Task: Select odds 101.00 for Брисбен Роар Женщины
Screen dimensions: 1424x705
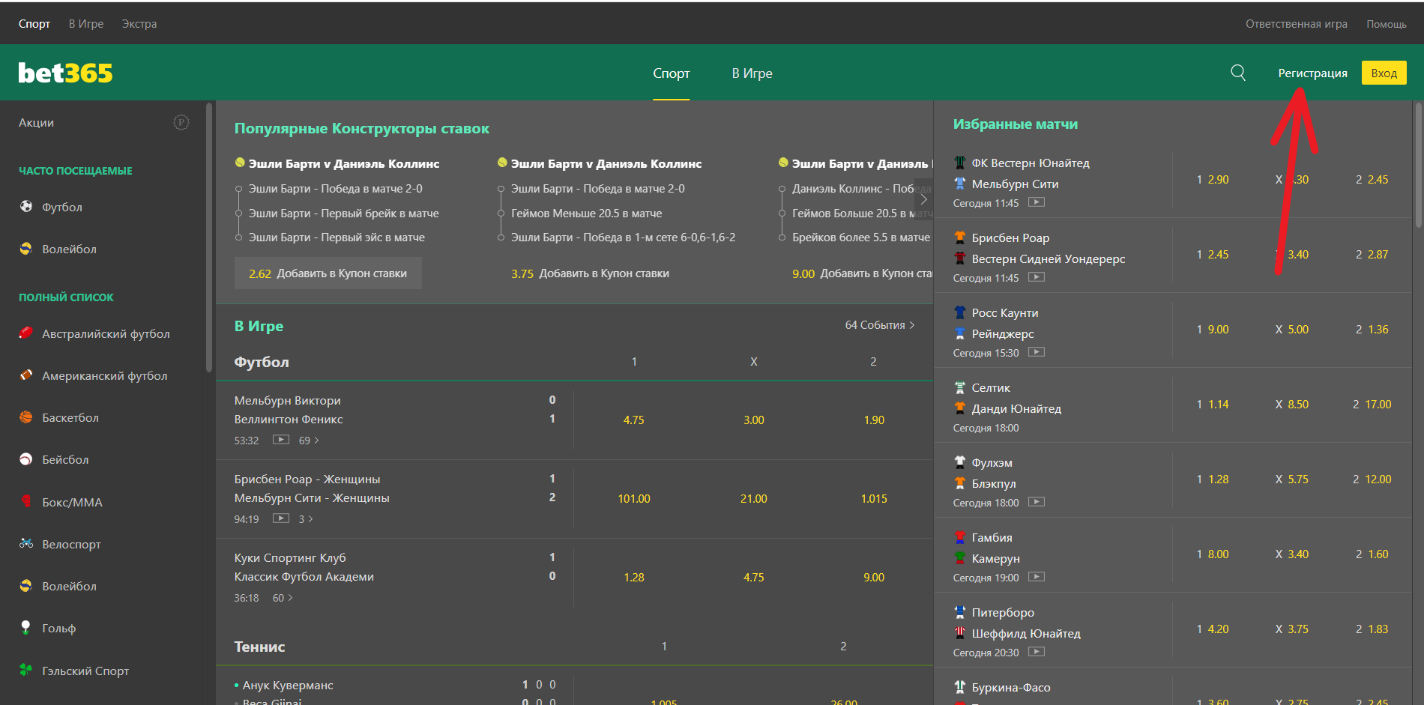Action: tap(633, 498)
